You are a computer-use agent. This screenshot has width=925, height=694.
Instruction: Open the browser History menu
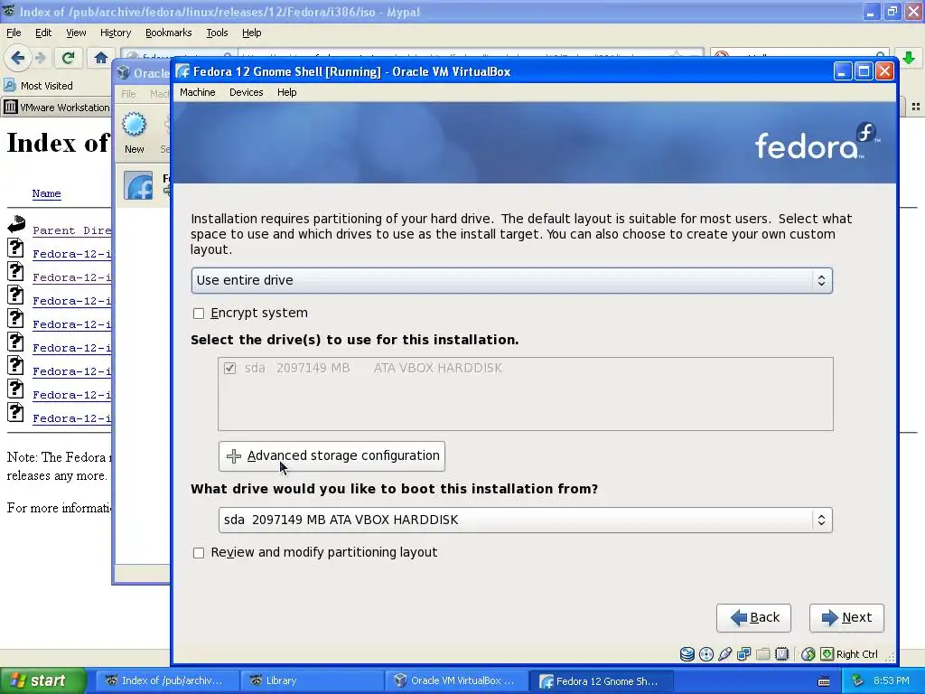click(x=115, y=33)
